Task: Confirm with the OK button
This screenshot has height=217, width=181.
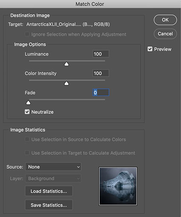Action: [165, 20]
